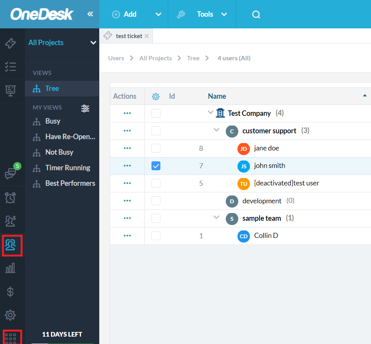This screenshot has height=344, width=371.
Task: Open the Financials dollar icon
Action: coord(11,292)
